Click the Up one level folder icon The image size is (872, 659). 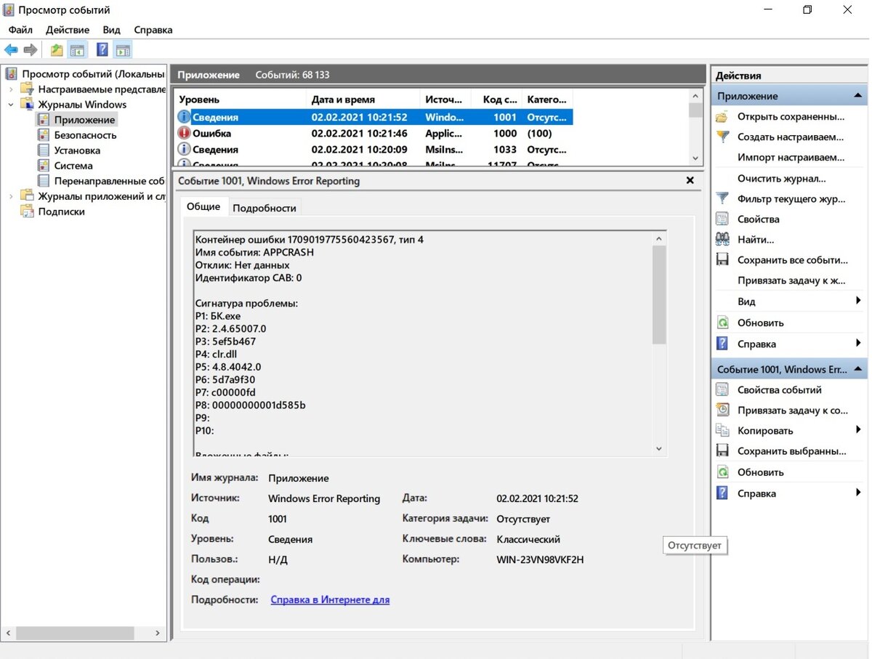point(57,50)
